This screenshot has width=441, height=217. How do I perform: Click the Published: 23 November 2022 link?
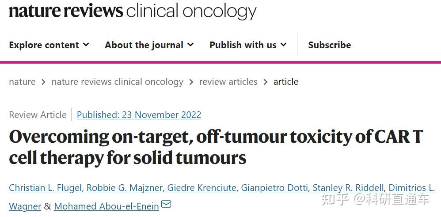[x=139, y=115]
